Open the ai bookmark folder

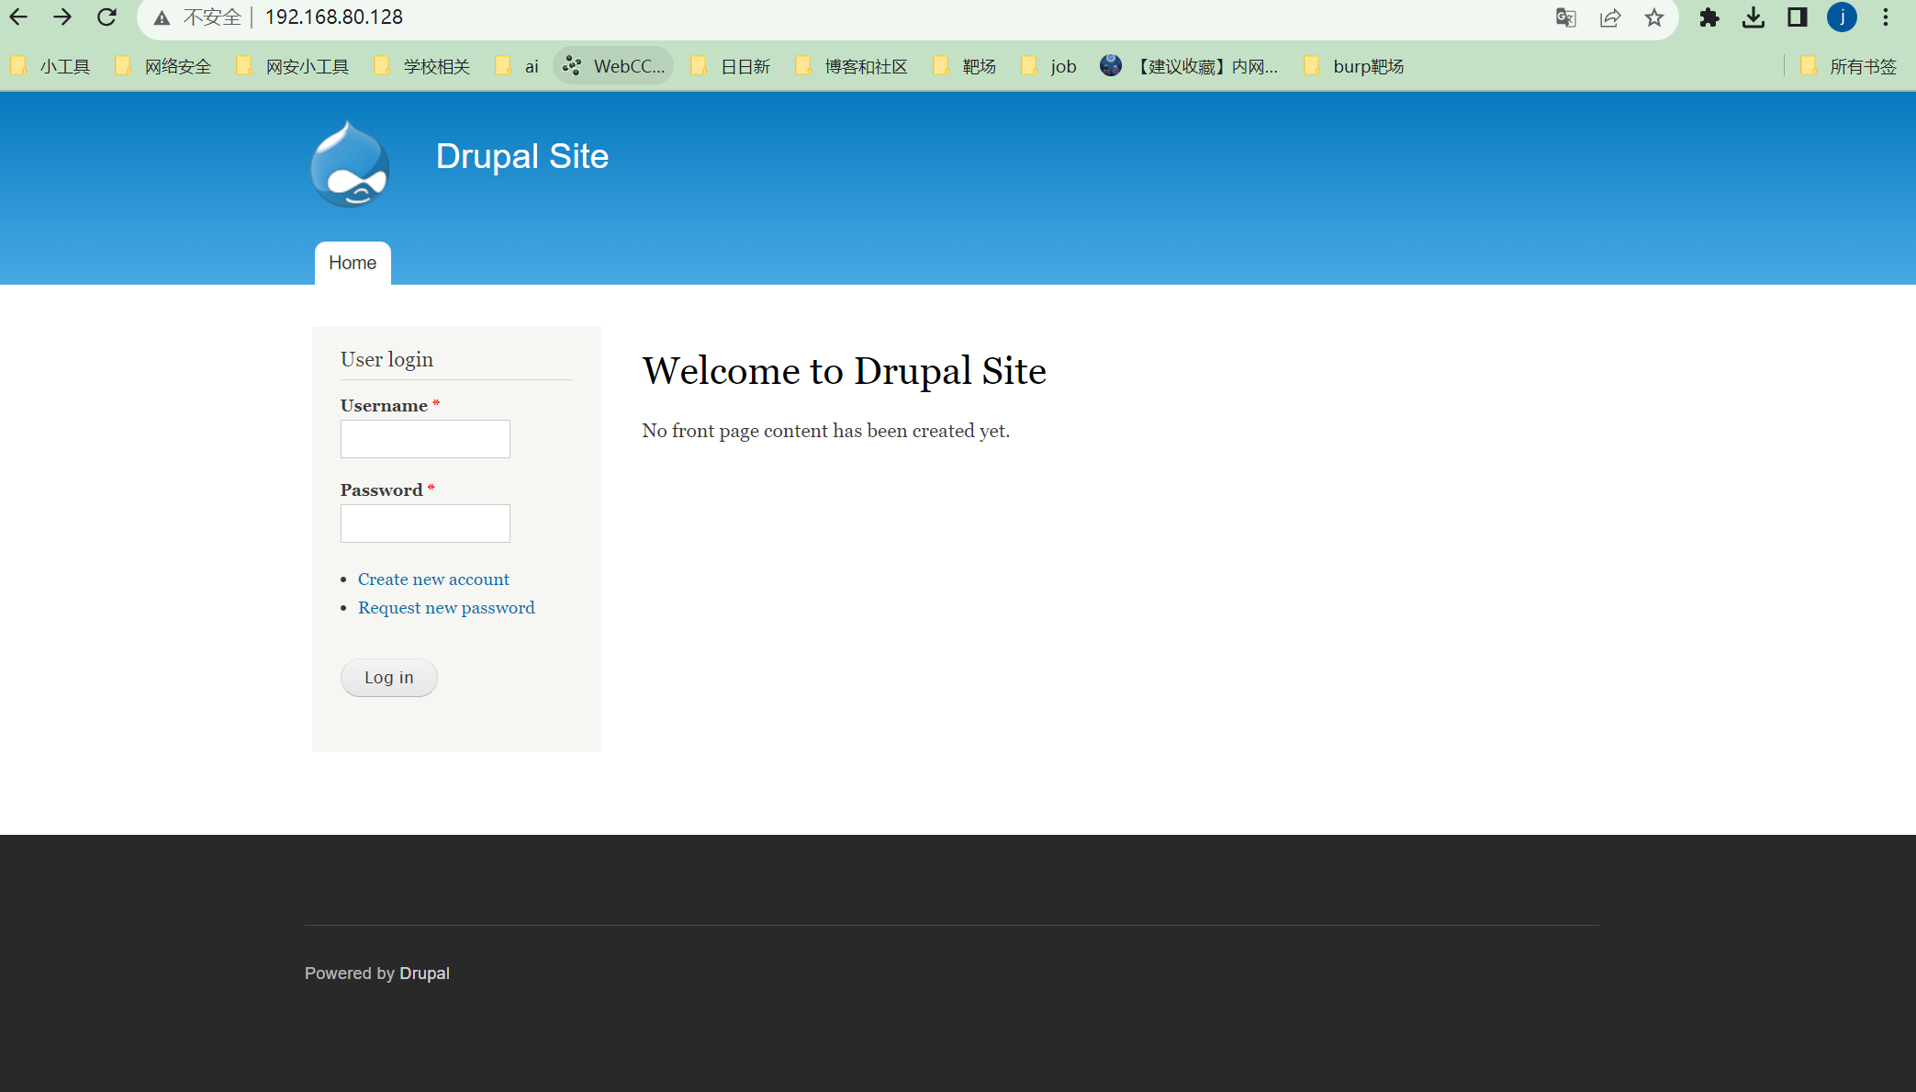pyautogui.click(x=517, y=66)
